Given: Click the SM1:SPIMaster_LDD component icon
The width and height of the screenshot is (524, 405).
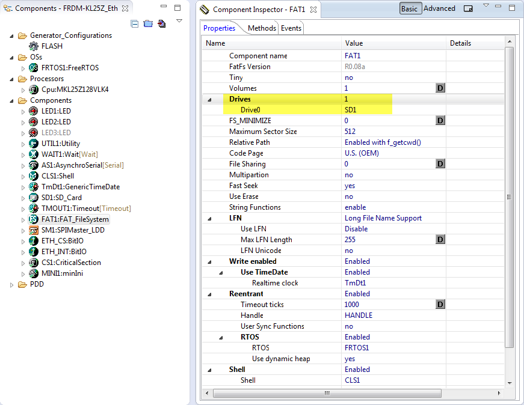Looking at the screenshot, I should click(x=34, y=230).
